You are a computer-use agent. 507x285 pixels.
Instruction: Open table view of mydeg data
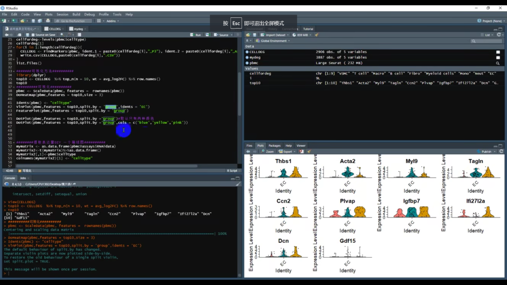click(x=498, y=58)
